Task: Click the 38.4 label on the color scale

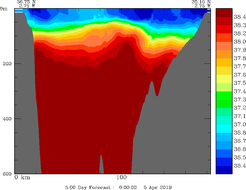Action: pos(240,17)
